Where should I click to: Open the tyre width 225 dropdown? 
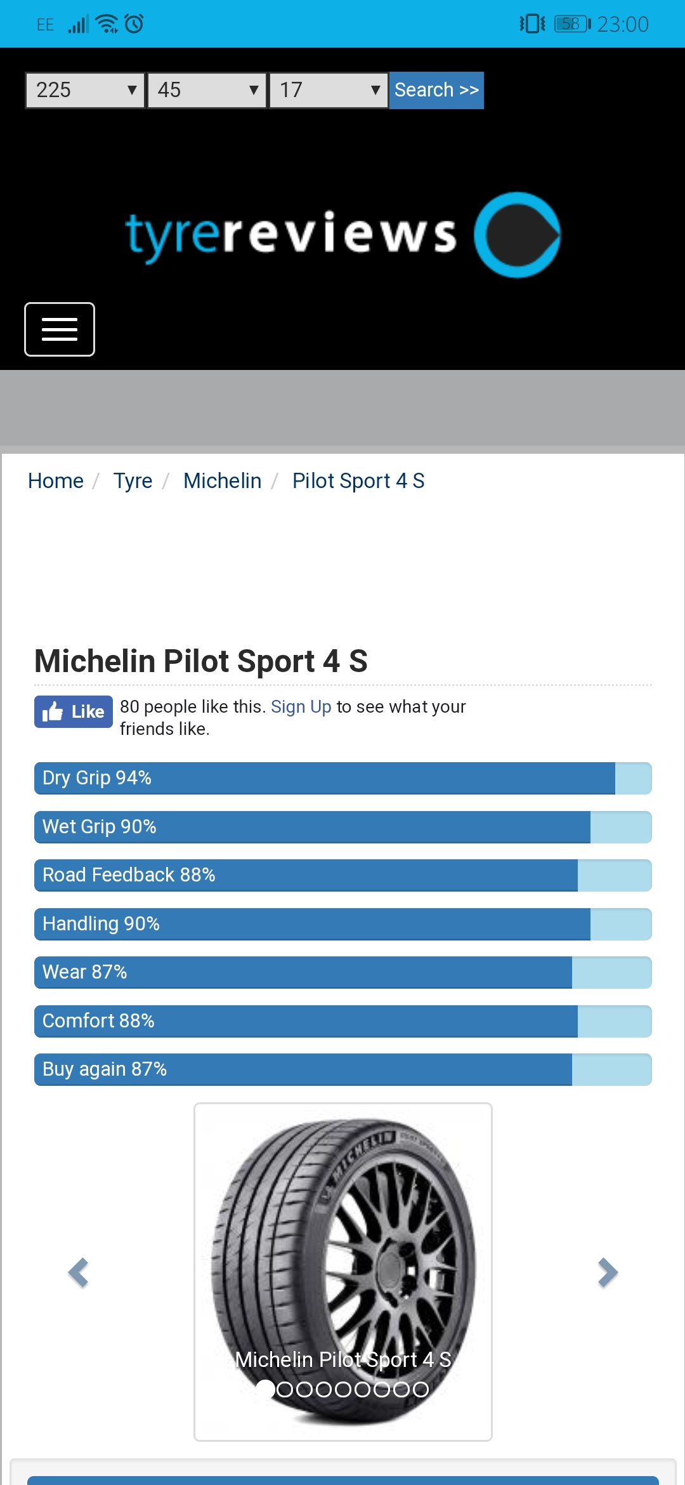(x=86, y=90)
